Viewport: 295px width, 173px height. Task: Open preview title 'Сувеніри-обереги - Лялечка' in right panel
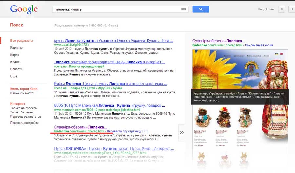[x=218, y=41]
